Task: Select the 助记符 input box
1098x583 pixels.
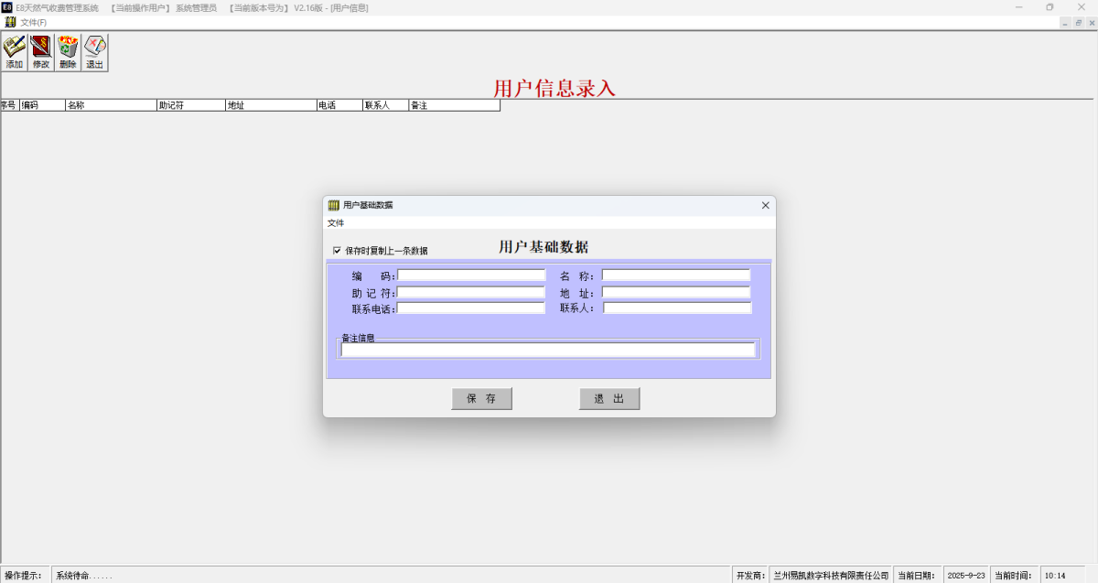Action: (x=471, y=292)
